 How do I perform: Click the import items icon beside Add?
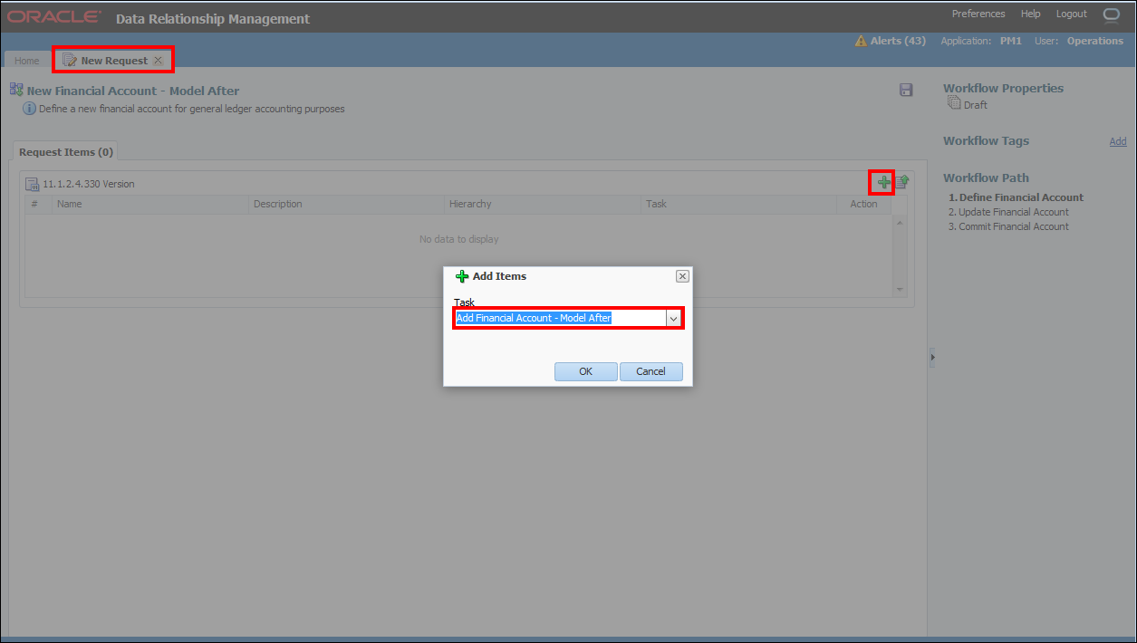click(902, 182)
